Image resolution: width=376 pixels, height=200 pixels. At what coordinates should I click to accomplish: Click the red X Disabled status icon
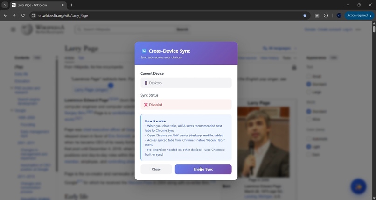[x=146, y=105]
